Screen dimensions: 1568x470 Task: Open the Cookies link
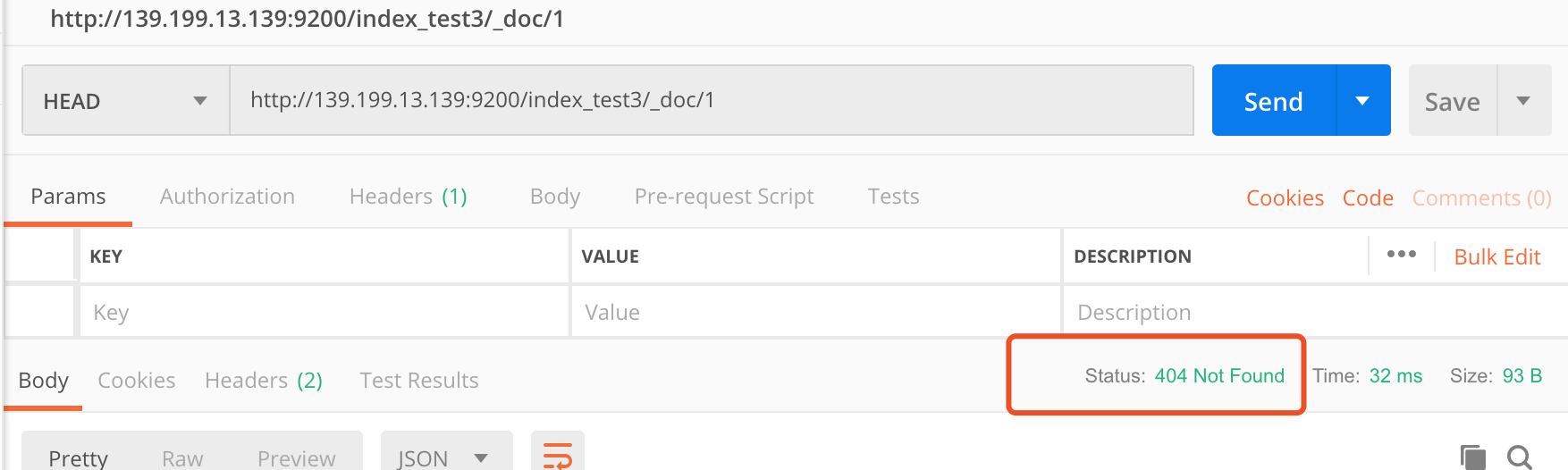coord(1285,198)
